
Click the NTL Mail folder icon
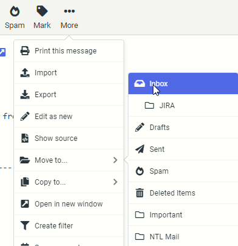pos(139,237)
